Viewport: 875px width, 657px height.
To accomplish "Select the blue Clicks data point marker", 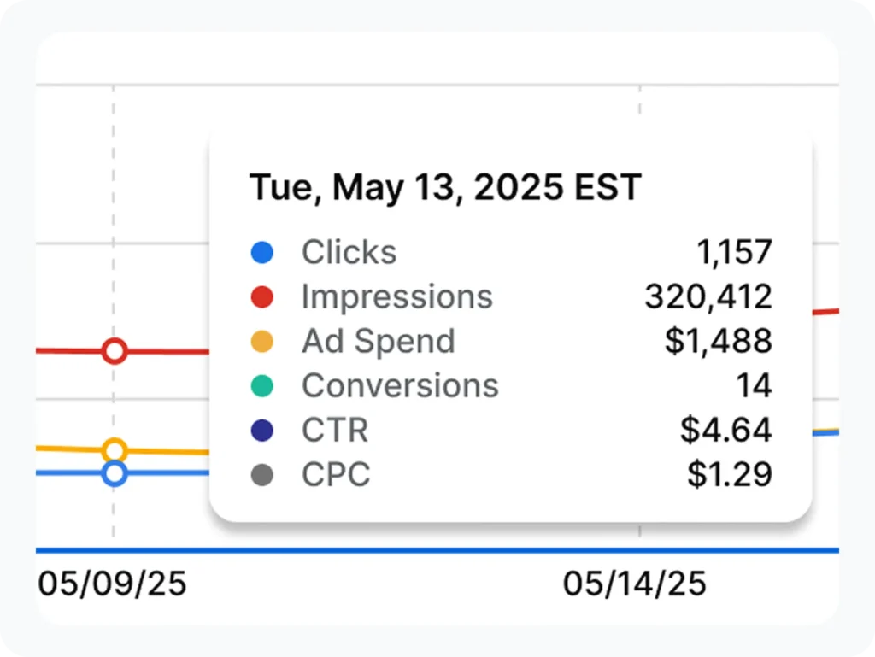I will [x=115, y=473].
